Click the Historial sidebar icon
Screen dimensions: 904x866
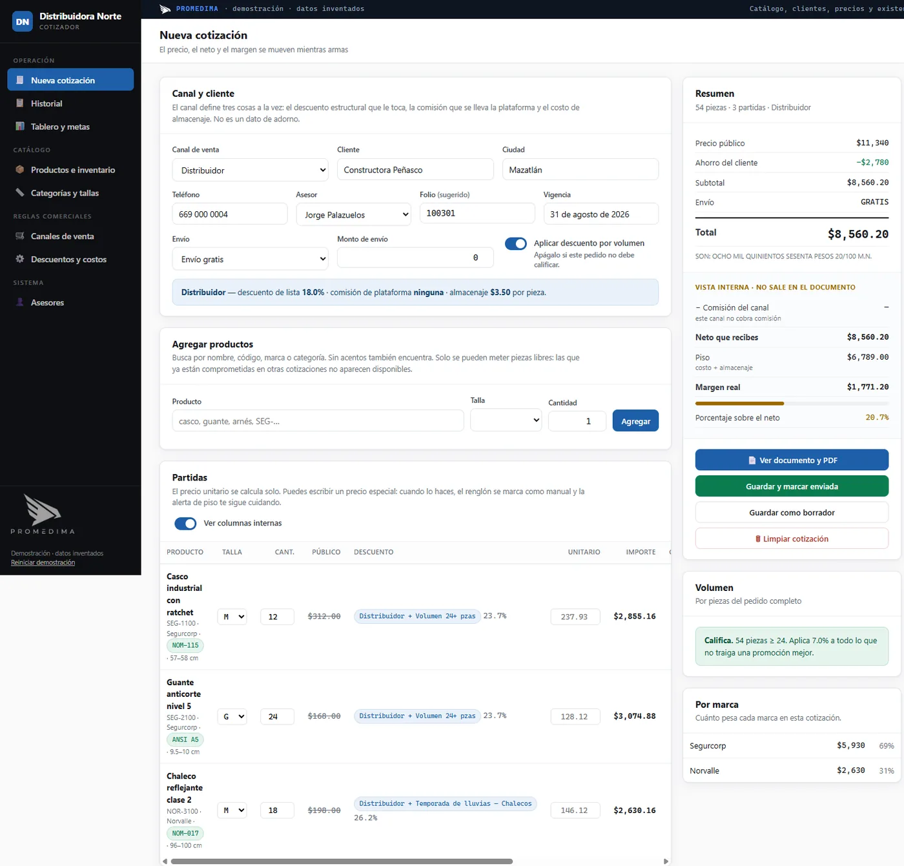(x=20, y=103)
